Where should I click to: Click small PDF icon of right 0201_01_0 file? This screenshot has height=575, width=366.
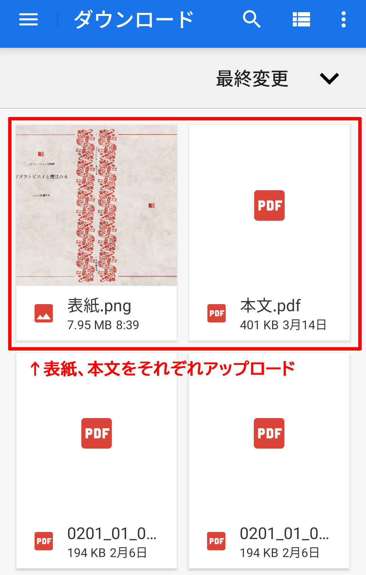tap(216, 541)
